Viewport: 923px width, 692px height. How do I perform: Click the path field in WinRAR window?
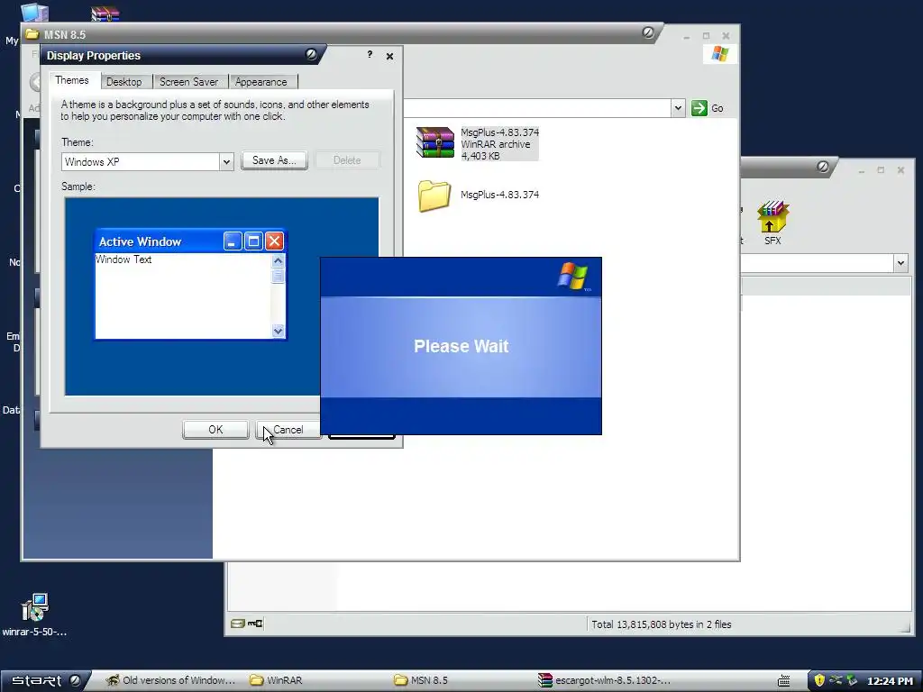pyautogui.click(x=817, y=263)
